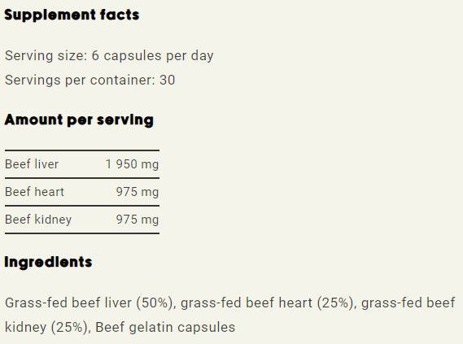Viewport: 463px width, 344px height.
Task: Click the kidney (25%) ingredient text
Action: 46,327
